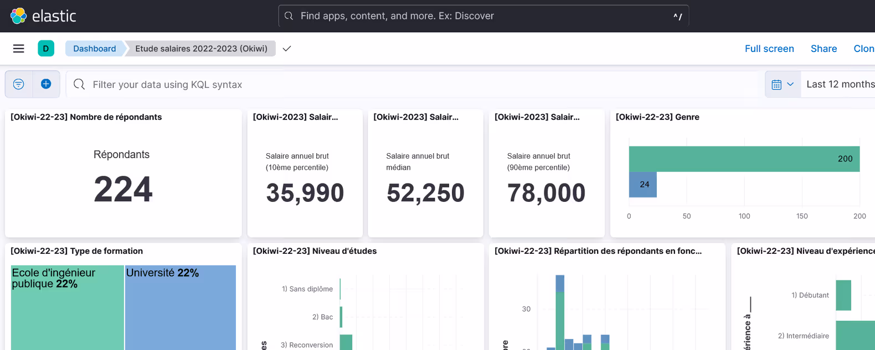
Task: Click the green D space avatar
Action: (46, 49)
